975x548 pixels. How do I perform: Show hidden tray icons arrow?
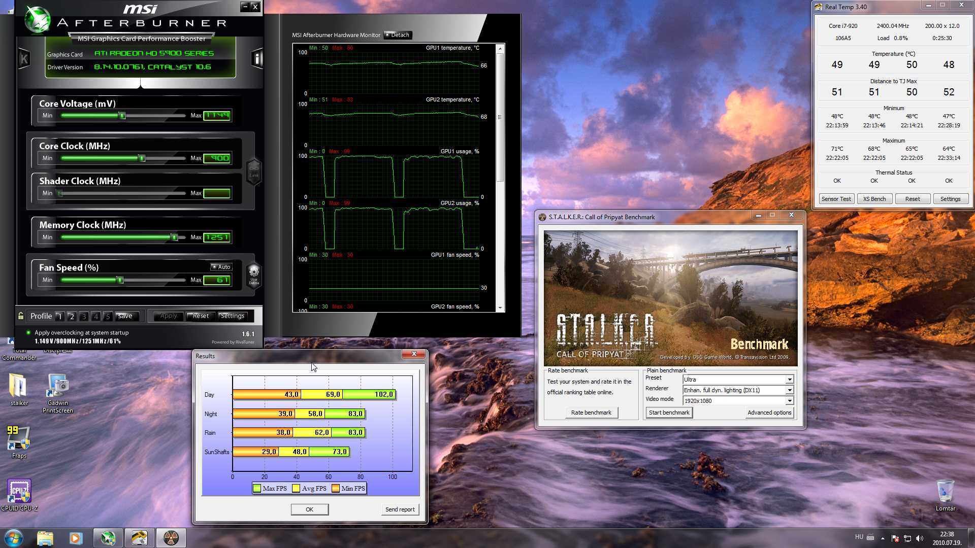coord(883,538)
